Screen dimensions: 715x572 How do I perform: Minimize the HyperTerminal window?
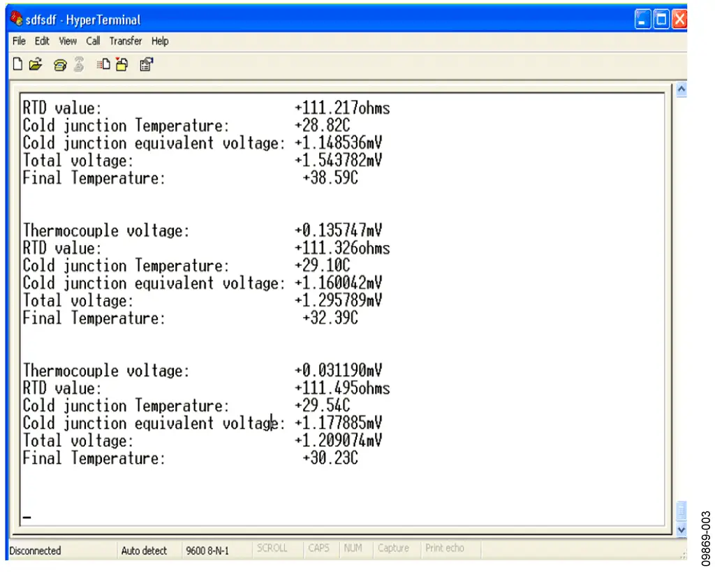click(642, 19)
